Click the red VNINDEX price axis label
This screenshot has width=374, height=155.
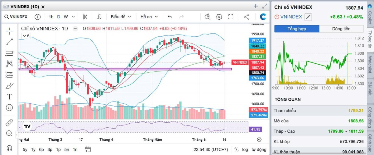pos(240,62)
